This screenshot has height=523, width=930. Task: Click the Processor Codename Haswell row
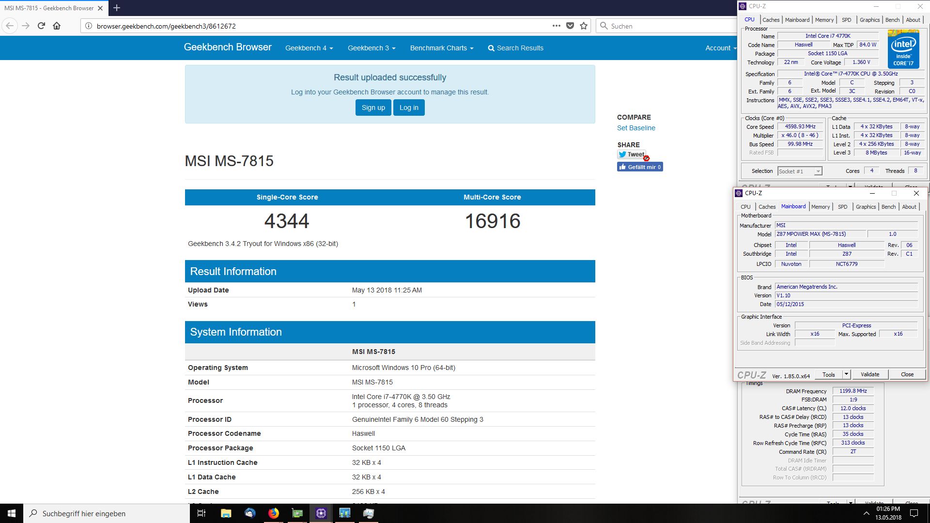pyautogui.click(x=390, y=433)
